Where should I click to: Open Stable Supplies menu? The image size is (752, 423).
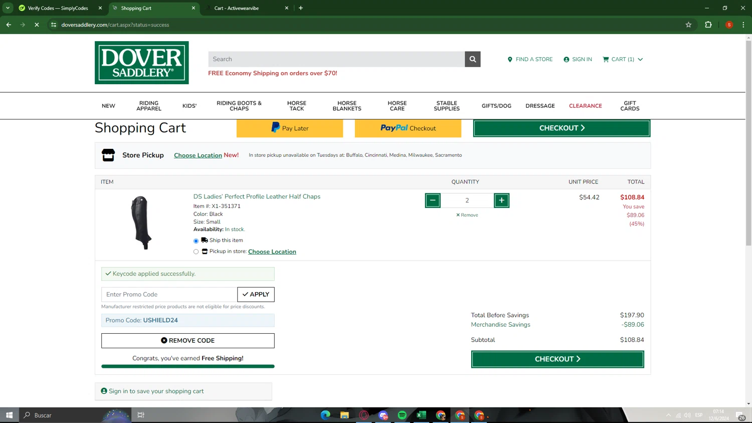(x=447, y=106)
